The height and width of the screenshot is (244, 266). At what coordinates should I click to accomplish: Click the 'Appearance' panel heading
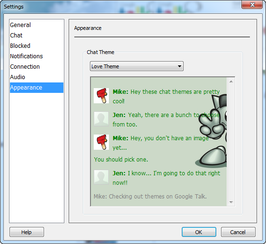coord(88,28)
